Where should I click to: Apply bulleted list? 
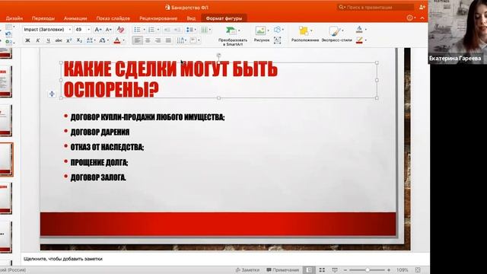coord(137,30)
